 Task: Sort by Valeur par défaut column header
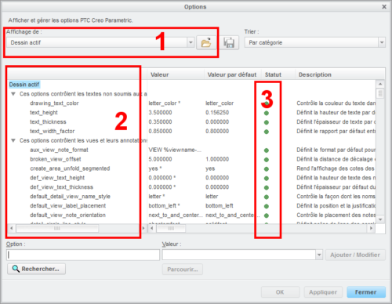click(232, 74)
